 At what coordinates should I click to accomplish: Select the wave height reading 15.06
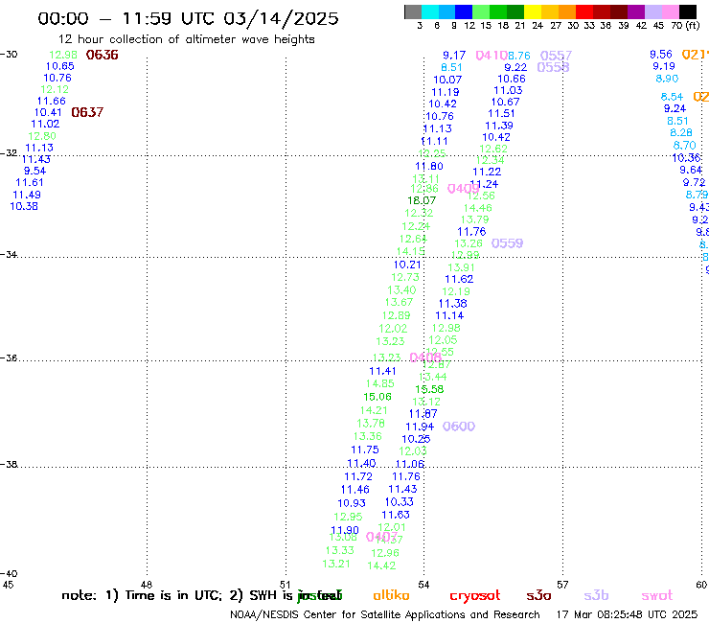click(377, 397)
